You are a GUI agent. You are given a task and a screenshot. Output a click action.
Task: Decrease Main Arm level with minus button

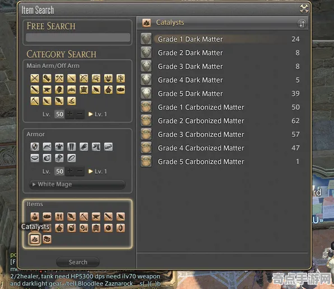pyautogui.click(x=80, y=114)
